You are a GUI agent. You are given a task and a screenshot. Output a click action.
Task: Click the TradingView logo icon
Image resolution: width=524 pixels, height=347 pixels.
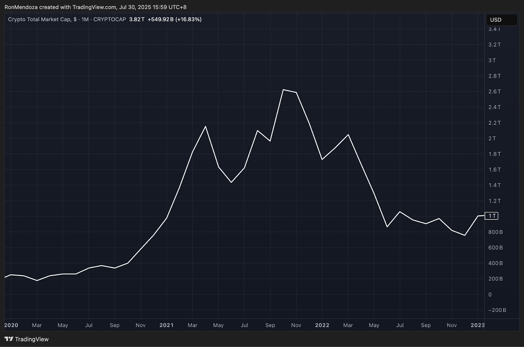pyautogui.click(x=9, y=339)
